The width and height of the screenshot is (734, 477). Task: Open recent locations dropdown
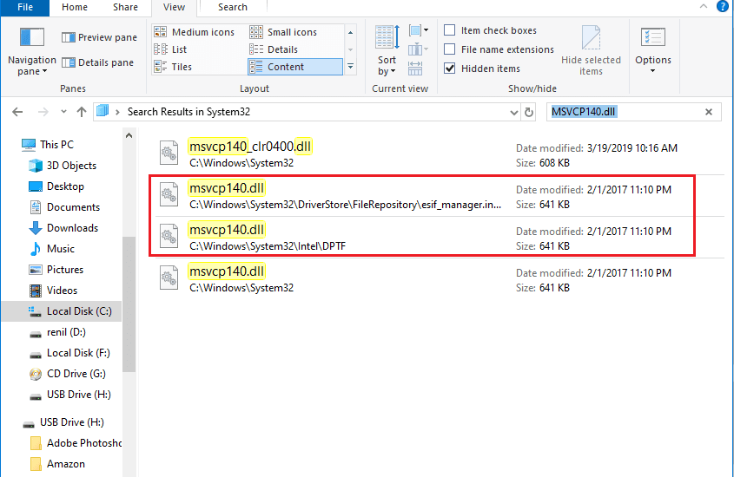(x=63, y=112)
